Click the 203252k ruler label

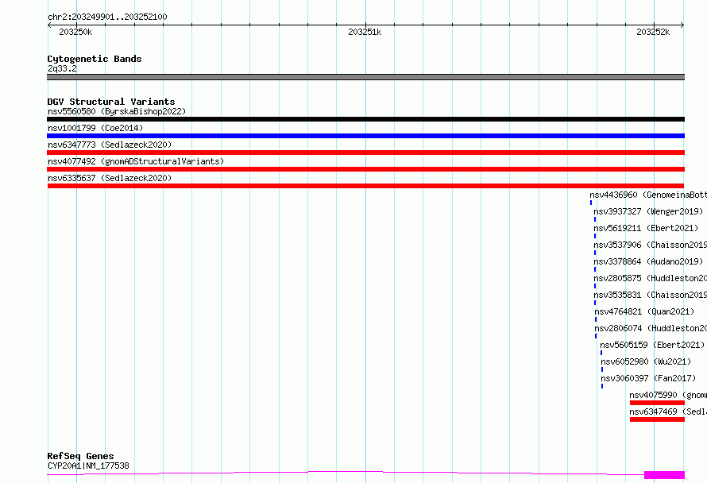(653, 32)
